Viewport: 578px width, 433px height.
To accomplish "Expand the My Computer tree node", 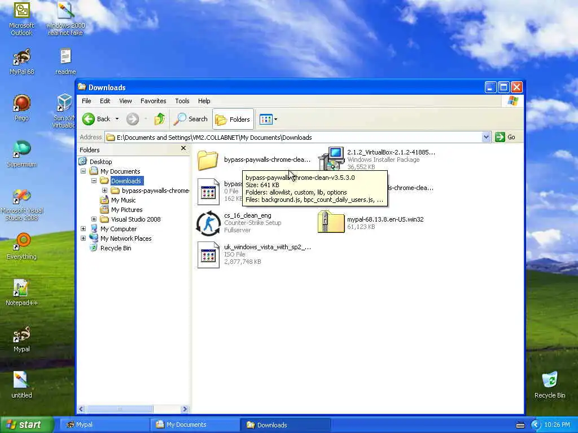I will click(84, 229).
